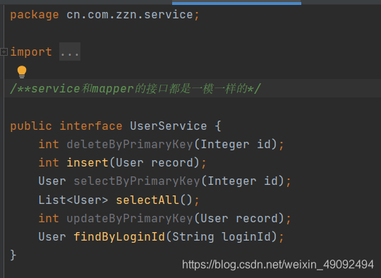
Task: Click Integer type in selectByPrimaryKey
Action: click(x=232, y=181)
